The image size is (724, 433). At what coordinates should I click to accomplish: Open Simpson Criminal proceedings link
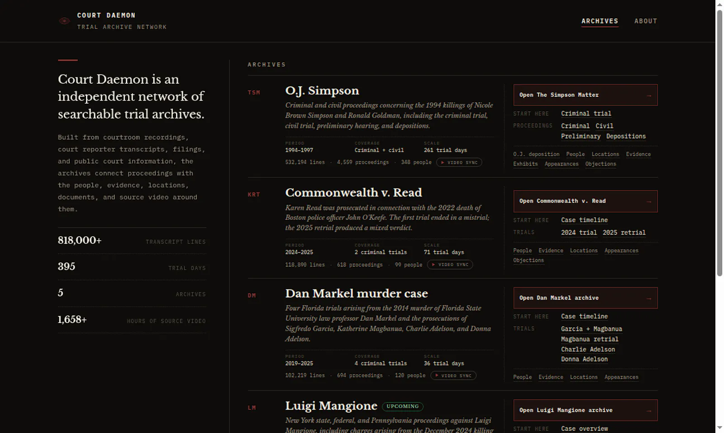(575, 126)
